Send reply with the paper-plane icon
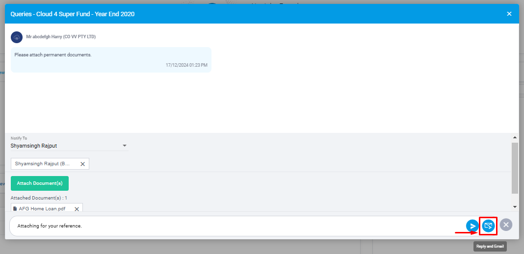This screenshot has width=524, height=254. pos(472,226)
